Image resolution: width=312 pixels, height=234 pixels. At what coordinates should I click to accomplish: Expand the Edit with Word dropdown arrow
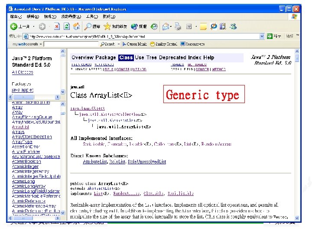pos(196,26)
